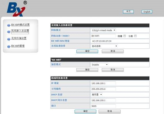Open the 网络模式 11b/g/n mixed mode dropdown

103,30
